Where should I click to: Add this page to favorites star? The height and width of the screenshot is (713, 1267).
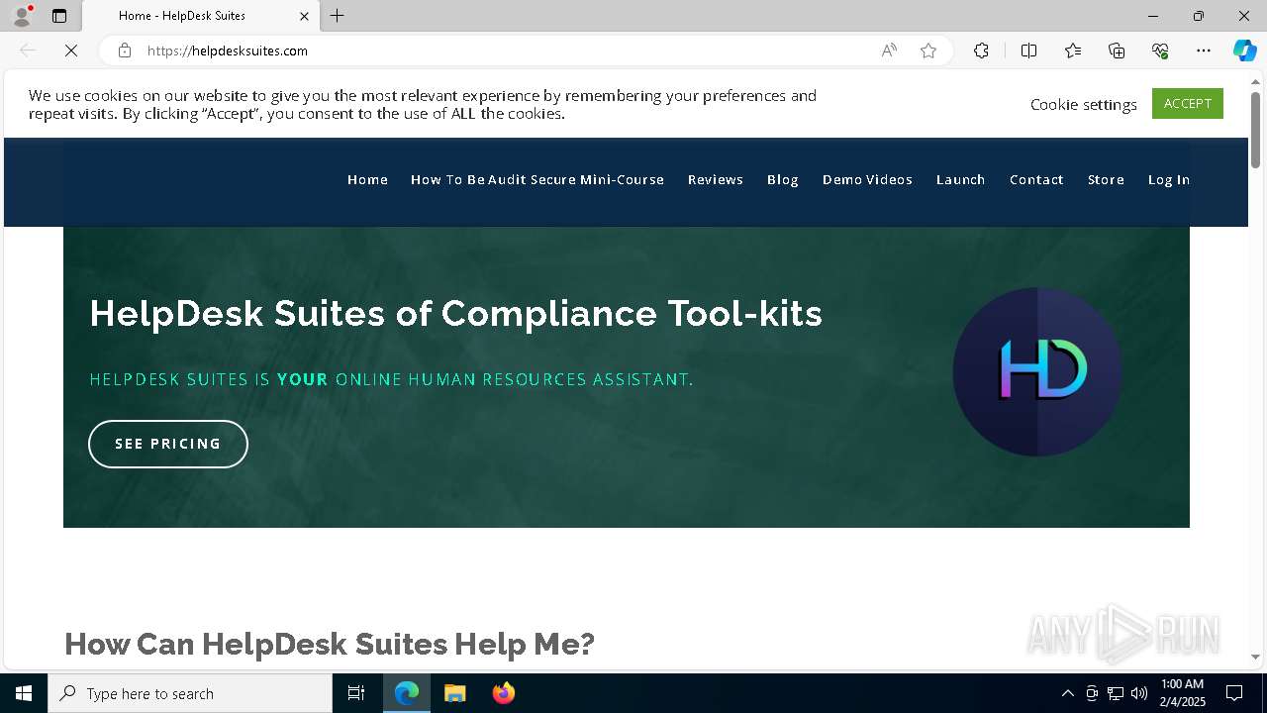[x=928, y=51]
